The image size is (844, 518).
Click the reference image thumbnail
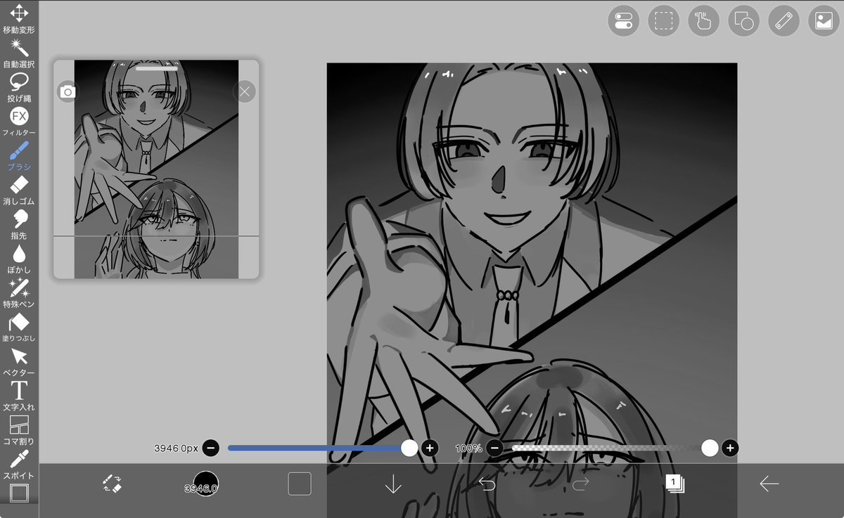(x=156, y=169)
